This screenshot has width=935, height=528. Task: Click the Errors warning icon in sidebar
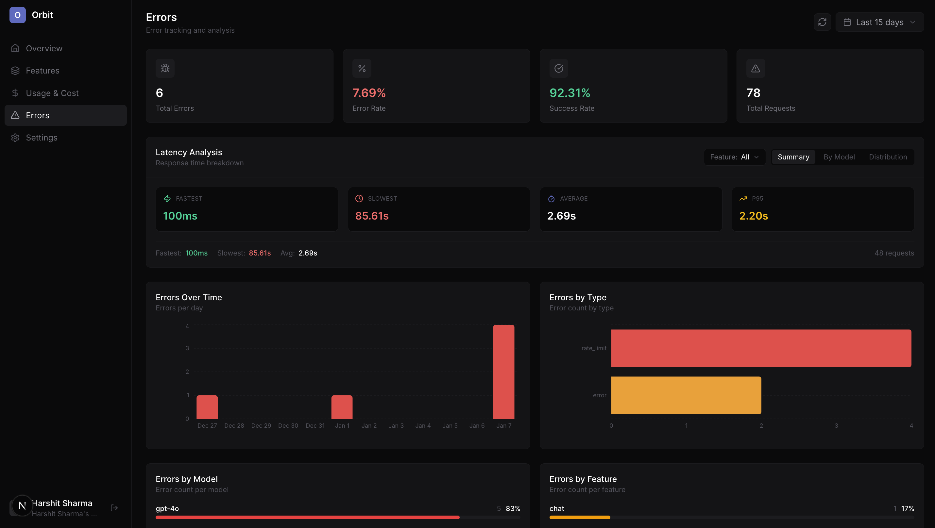coord(15,115)
